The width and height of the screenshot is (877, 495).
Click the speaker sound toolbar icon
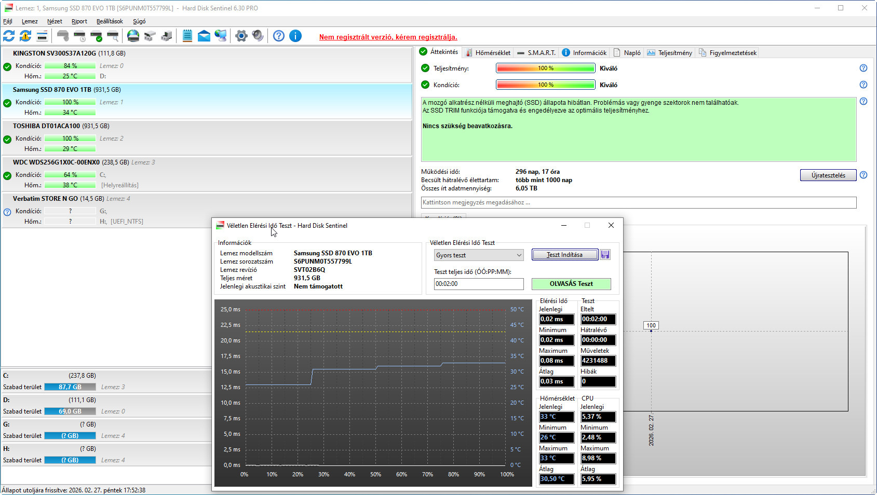(x=258, y=36)
